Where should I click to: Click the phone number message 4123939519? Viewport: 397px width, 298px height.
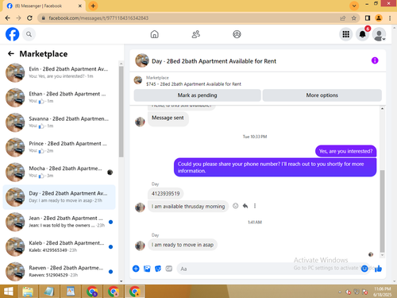(165, 193)
